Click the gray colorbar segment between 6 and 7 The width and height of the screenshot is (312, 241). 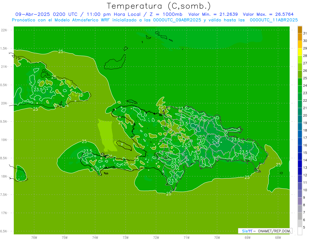300,216
